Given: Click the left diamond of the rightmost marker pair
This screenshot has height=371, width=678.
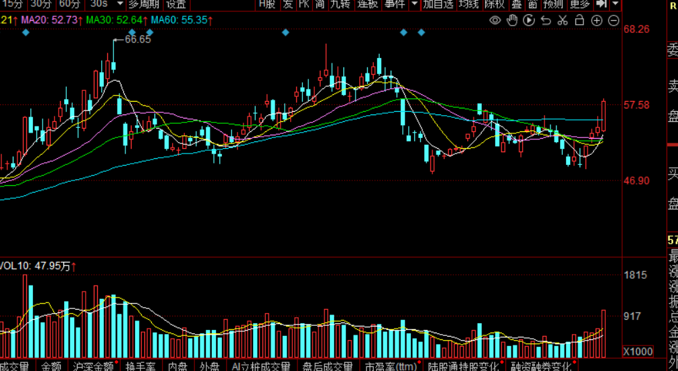Looking at the screenshot, I should (403, 32).
